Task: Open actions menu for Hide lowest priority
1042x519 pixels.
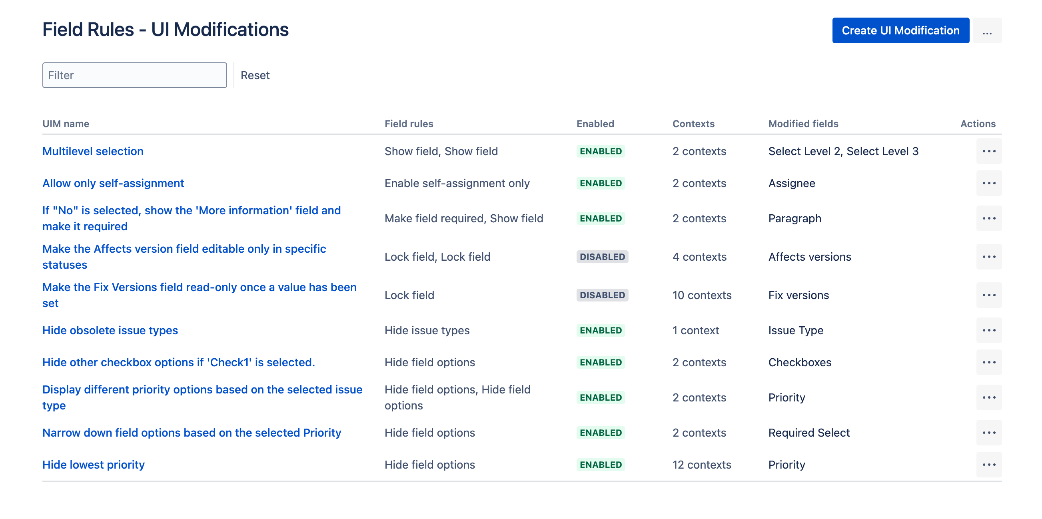Action: point(988,465)
